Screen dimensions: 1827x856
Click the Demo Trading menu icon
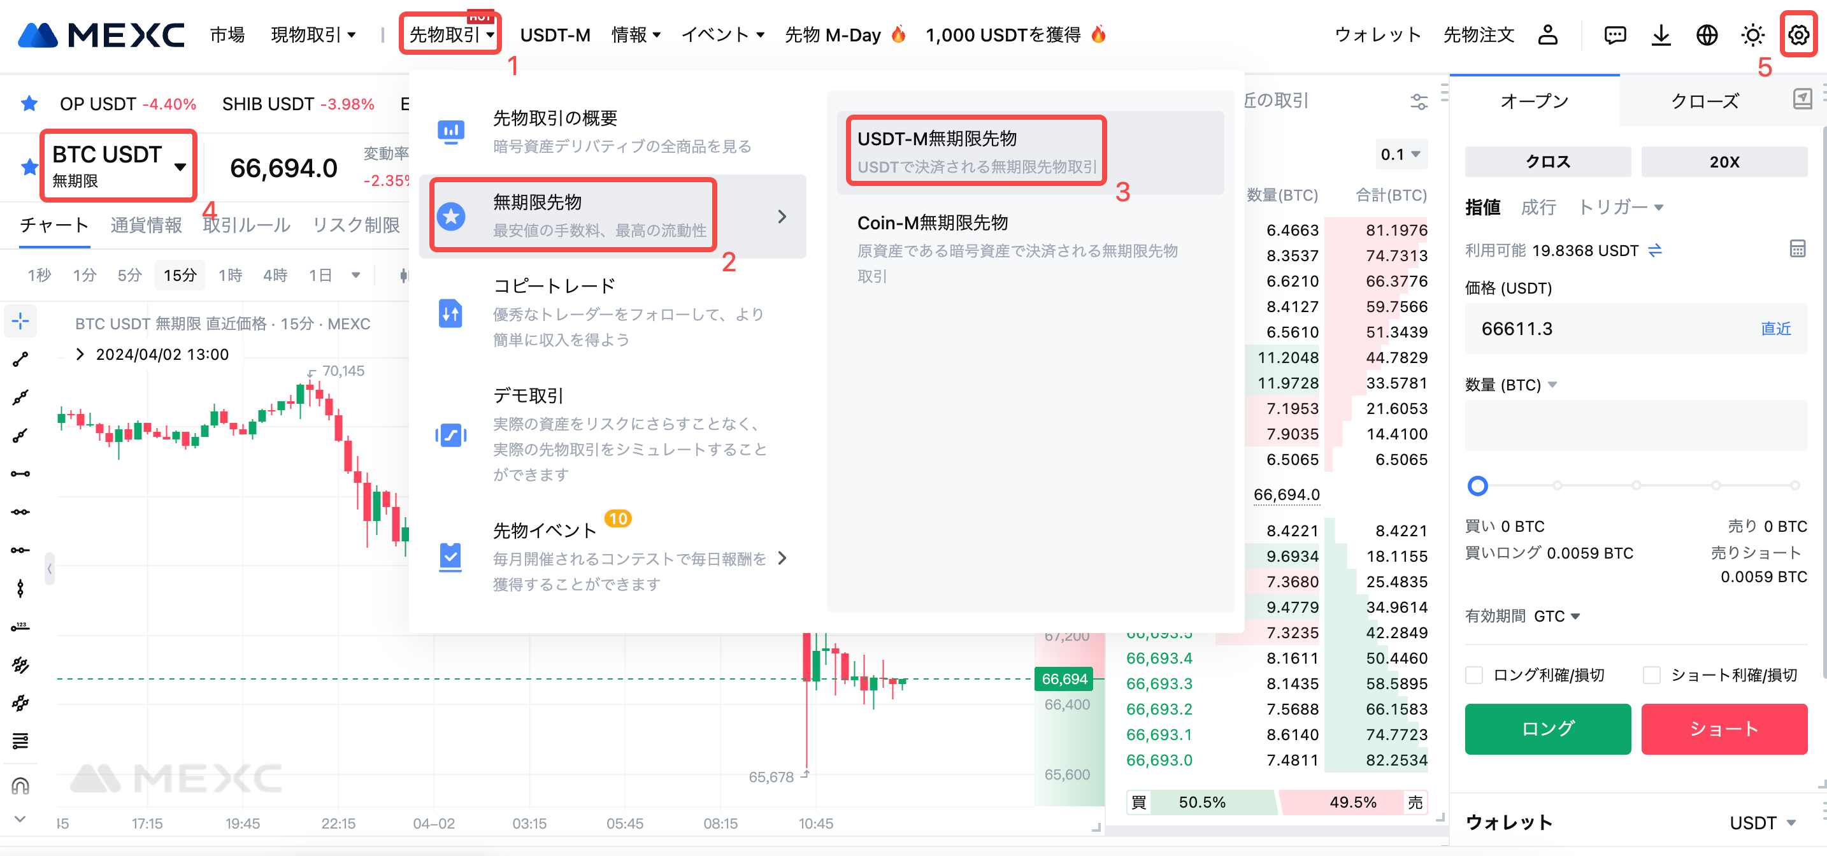point(451,435)
